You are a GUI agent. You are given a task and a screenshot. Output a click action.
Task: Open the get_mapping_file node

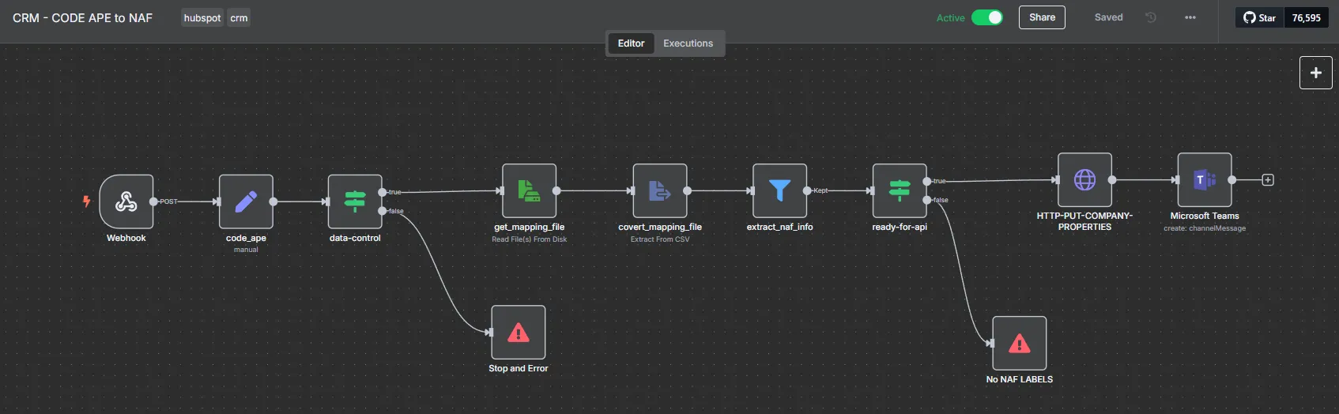tap(530, 190)
